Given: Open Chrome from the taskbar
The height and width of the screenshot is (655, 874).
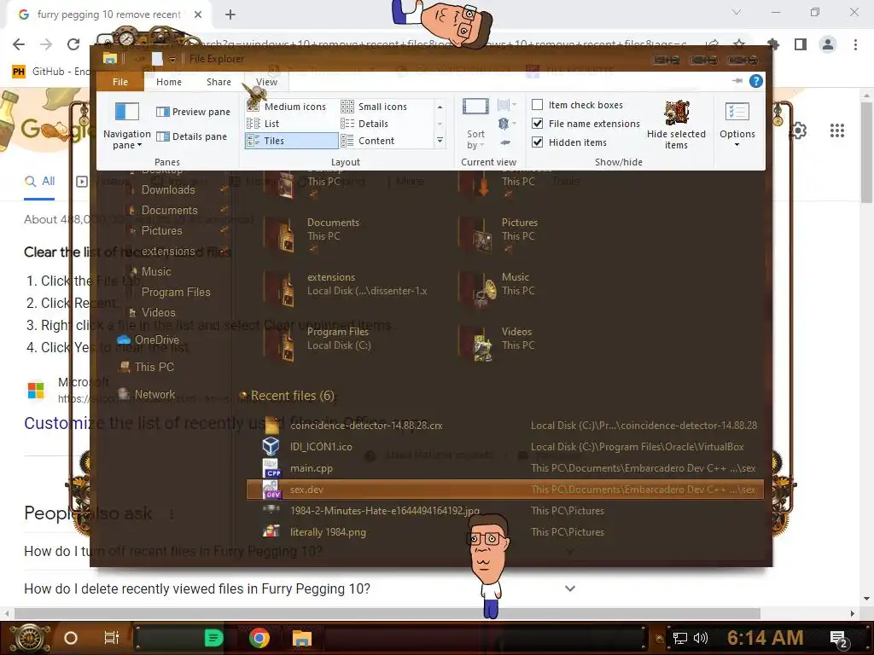Looking at the screenshot, I should tap(259, 638).
